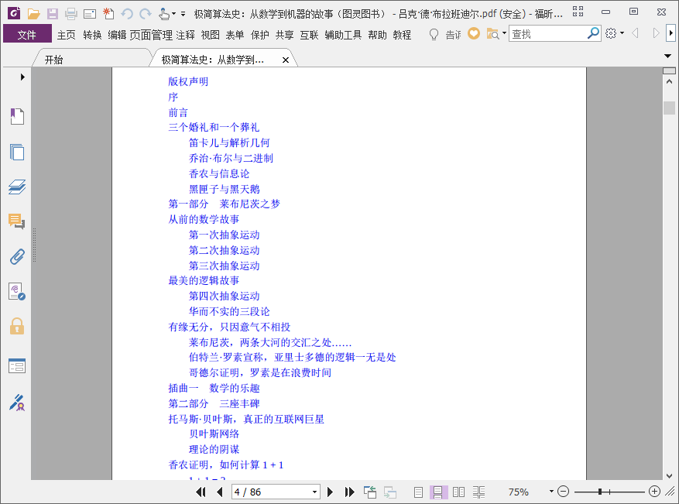Open the 文件 menu
The height and width of the screenshot is (504, 679).
(x=27, y=34)
